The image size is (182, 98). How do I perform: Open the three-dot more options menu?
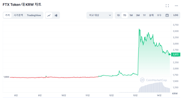point(176,6)
